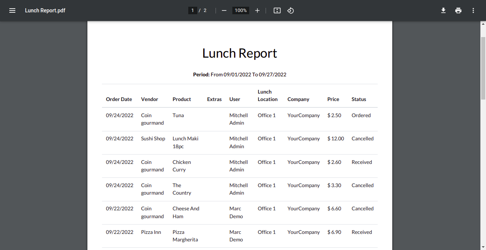This screenshot has width=486, height=250.
Task: Click the Order Date column header
Action: coord(119,99)
